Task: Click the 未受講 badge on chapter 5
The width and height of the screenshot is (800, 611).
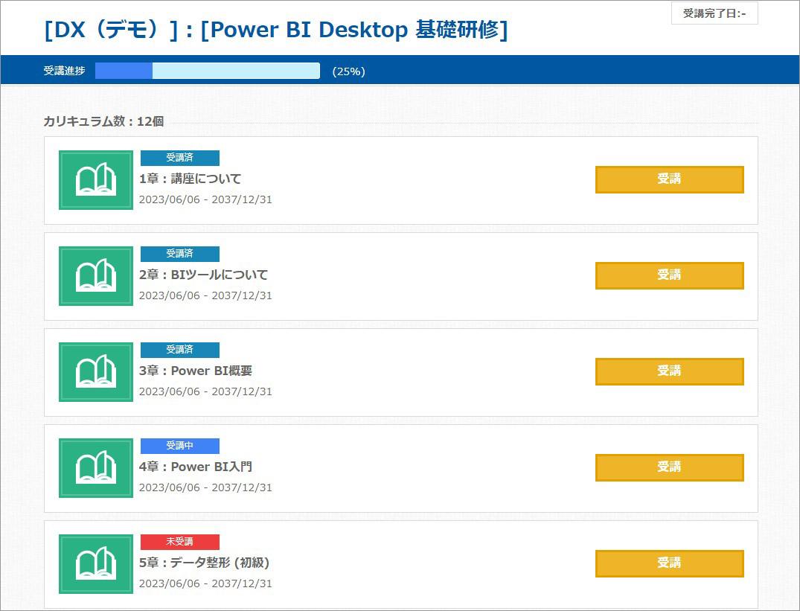Action: pos(179,542)
